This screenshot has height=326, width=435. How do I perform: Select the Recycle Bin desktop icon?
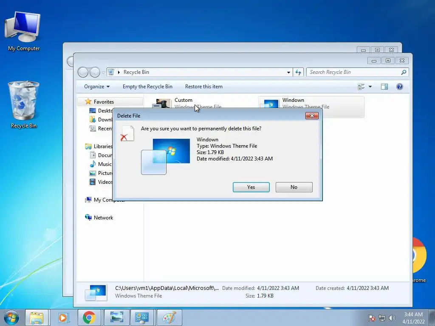coord(24,104)
